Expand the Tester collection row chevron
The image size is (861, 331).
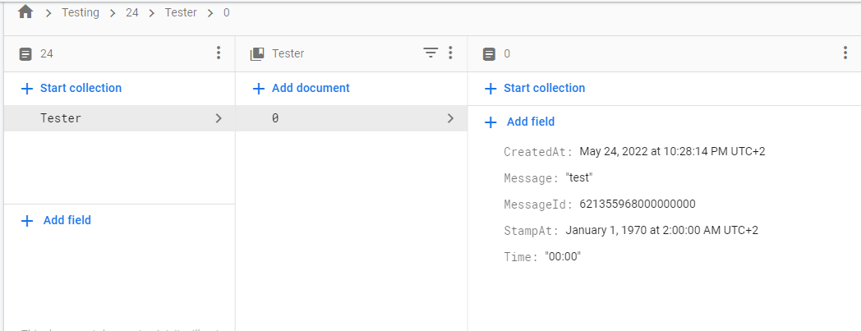(x=218, y=118)
